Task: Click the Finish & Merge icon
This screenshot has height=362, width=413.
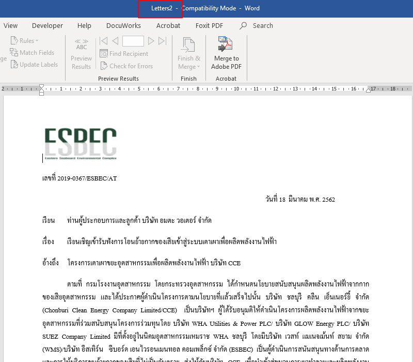Action: click(189, 44)
